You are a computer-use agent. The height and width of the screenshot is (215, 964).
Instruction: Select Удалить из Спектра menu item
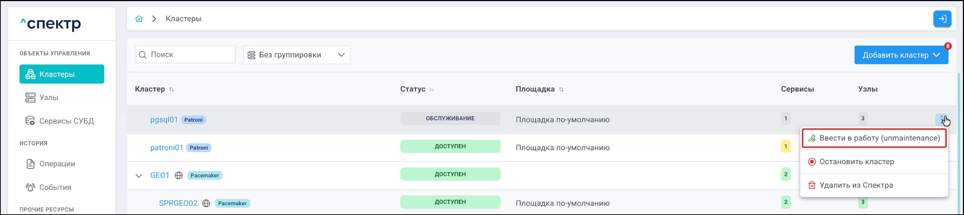[856, 185]
